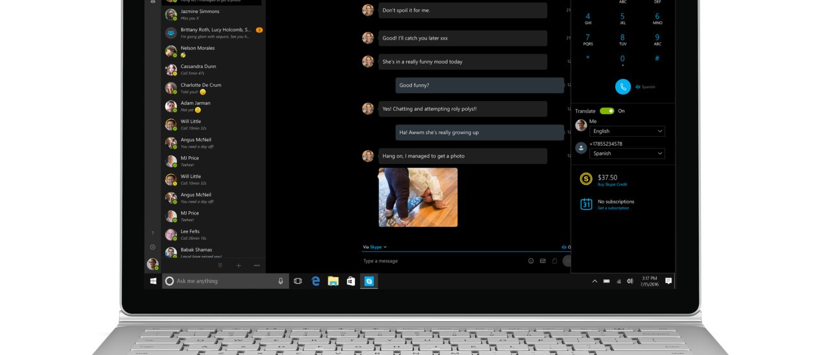
Task: Tap the hash key on dial pad
Action: click(657, 58)
